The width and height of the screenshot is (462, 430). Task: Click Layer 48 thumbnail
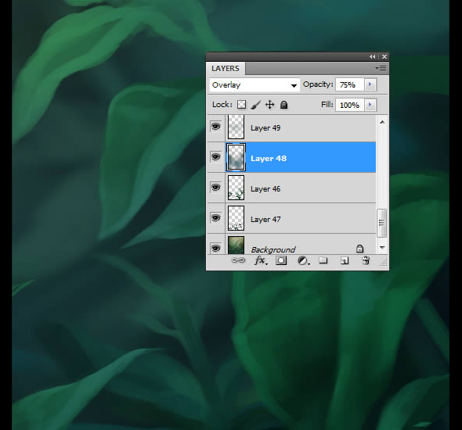[x=236, y=157]
